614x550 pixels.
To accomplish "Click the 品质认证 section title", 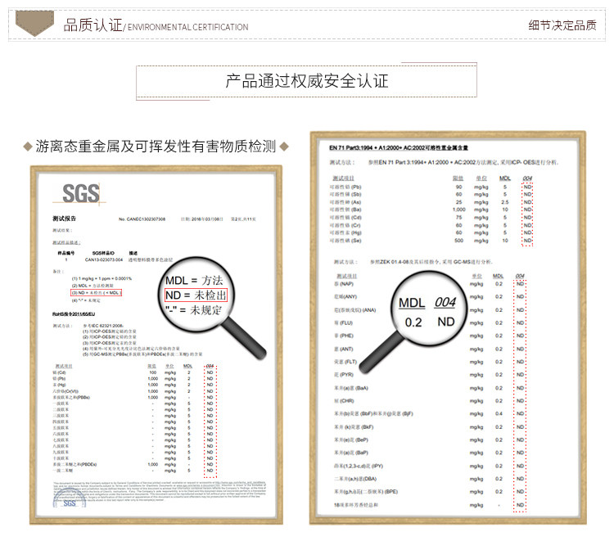I will [93, 25].
